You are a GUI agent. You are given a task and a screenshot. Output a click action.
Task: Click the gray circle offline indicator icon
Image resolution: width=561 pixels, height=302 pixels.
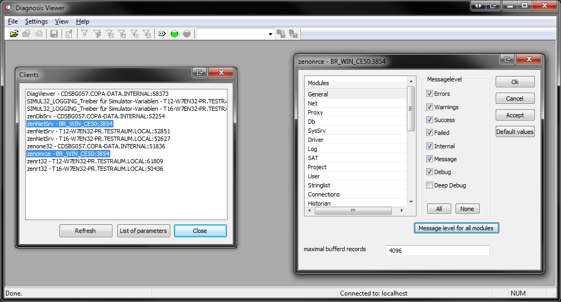coord(187,34)
